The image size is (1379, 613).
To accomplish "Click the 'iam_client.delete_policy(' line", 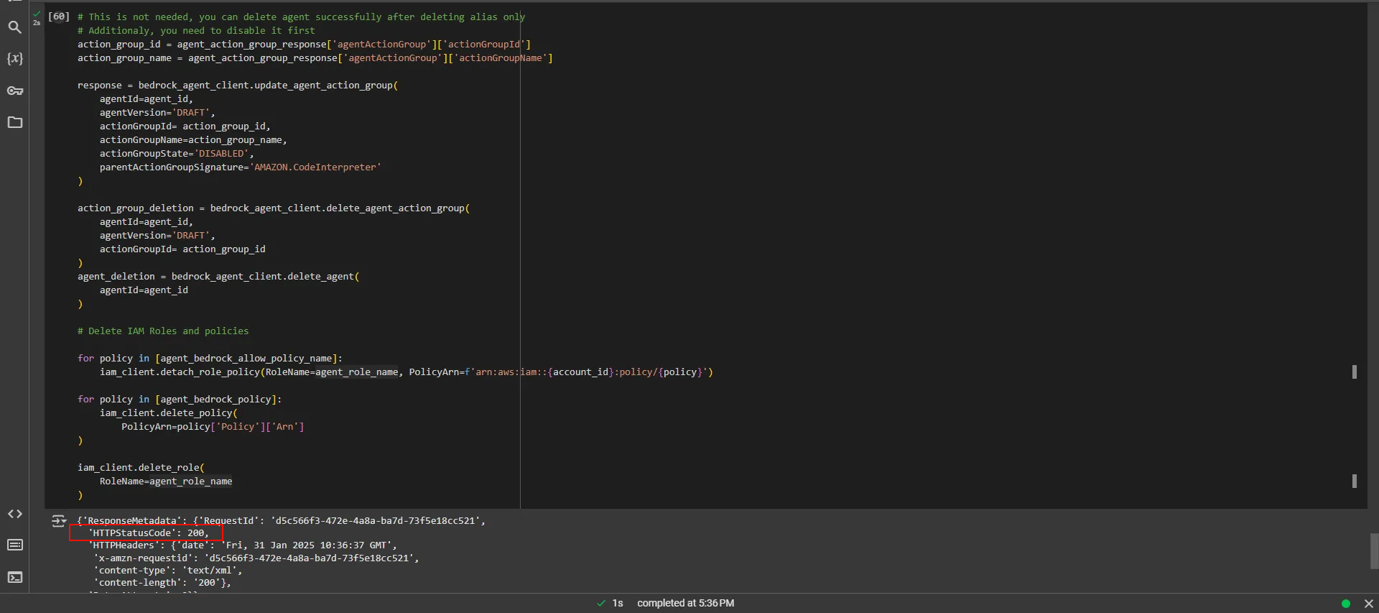I will (x=168, y=412).
